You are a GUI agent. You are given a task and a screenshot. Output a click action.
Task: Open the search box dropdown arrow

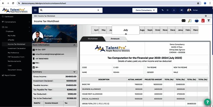[98, 10]
